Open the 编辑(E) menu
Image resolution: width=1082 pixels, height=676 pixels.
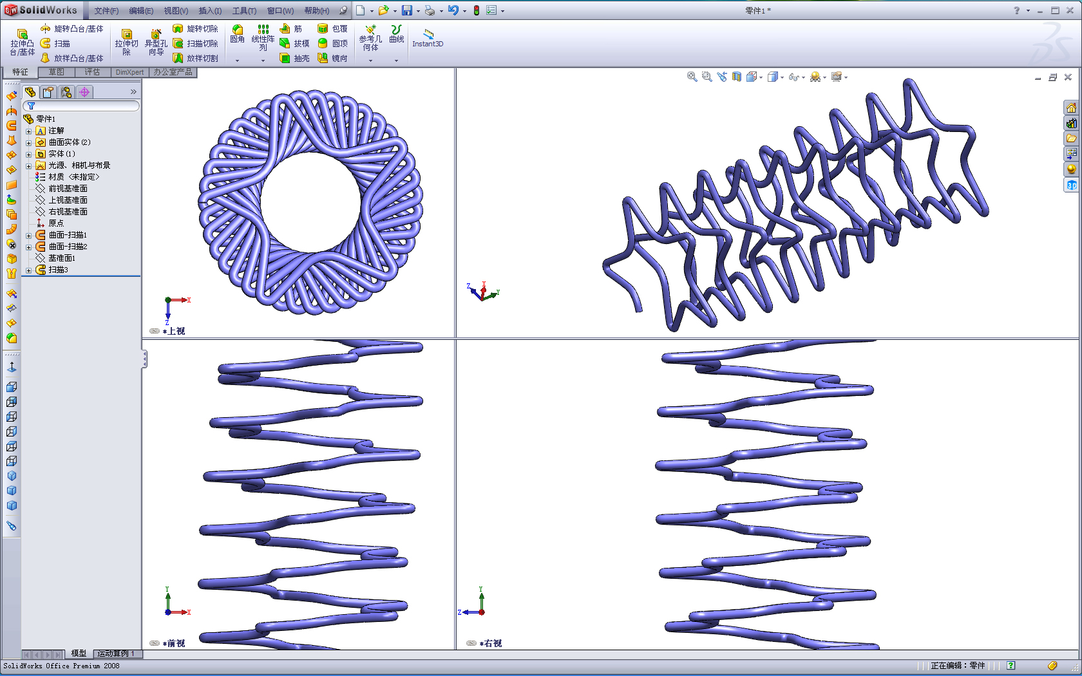click(x=141, y=11)
